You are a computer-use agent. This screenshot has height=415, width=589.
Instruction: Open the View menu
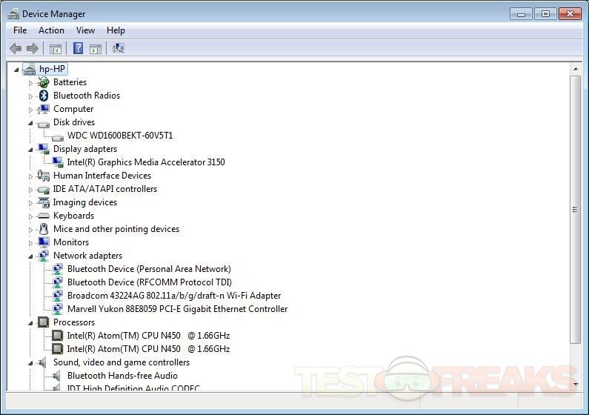85,30
